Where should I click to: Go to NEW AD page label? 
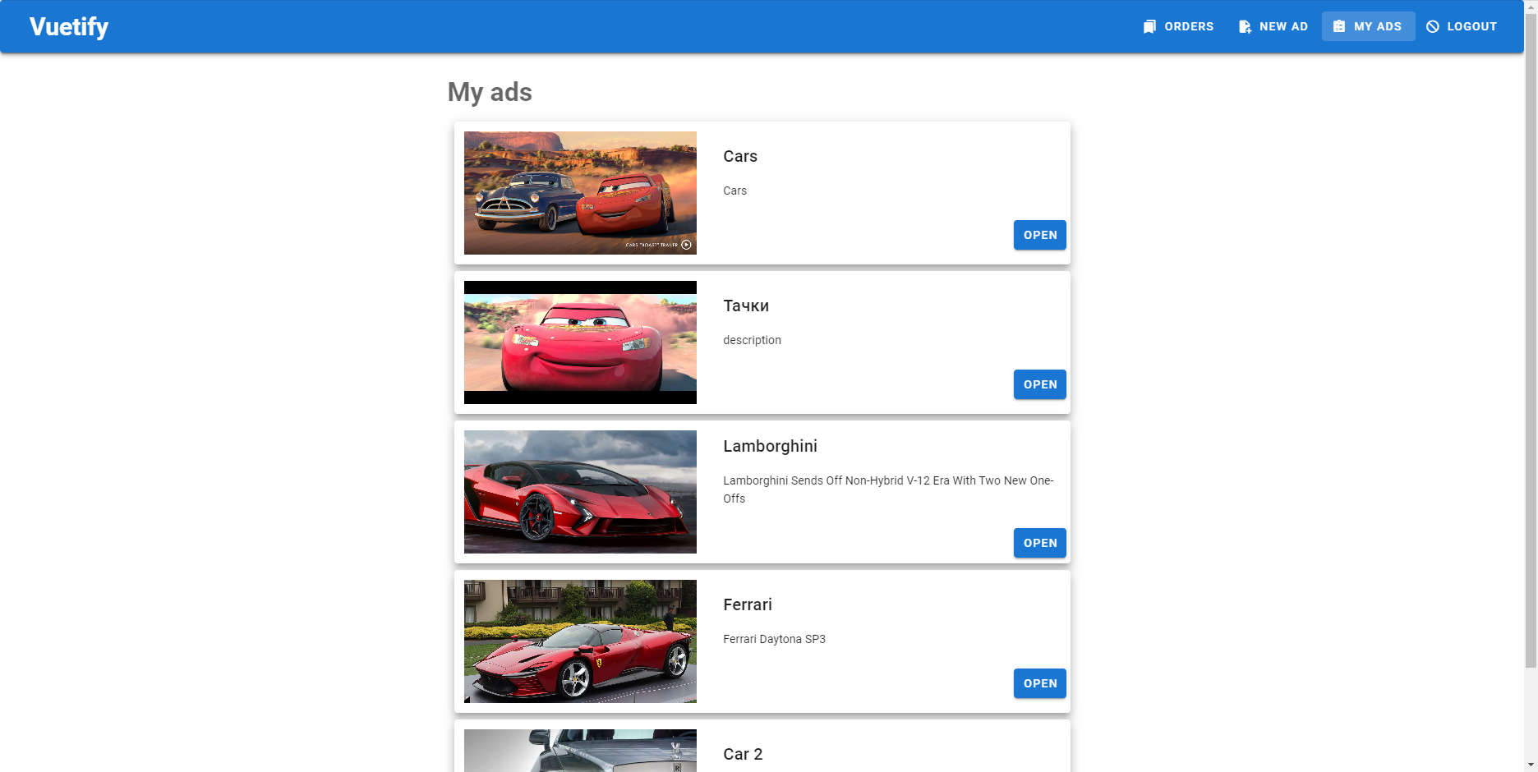1283,26
